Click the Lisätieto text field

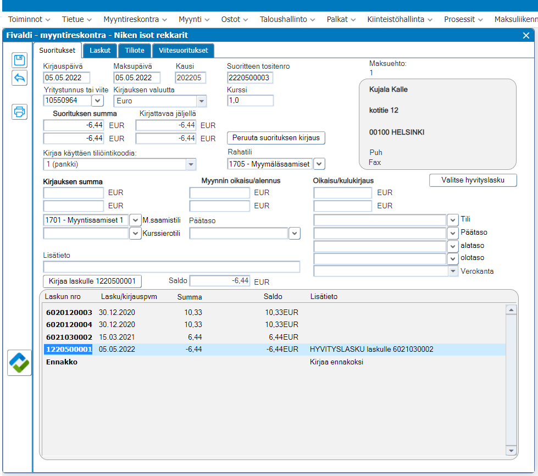171,267
